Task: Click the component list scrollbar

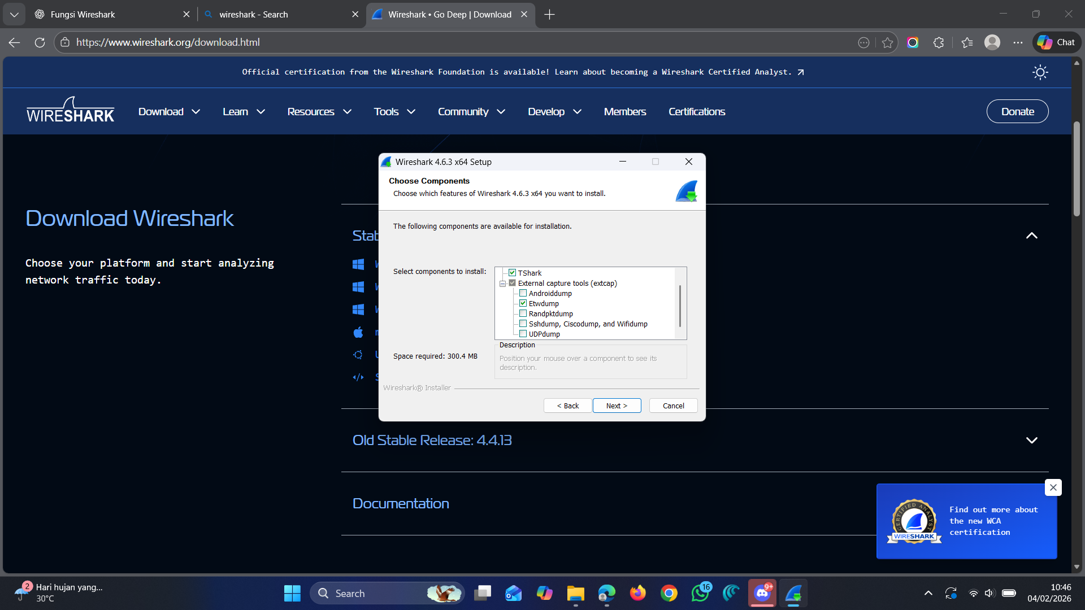Action: [680, 305]
